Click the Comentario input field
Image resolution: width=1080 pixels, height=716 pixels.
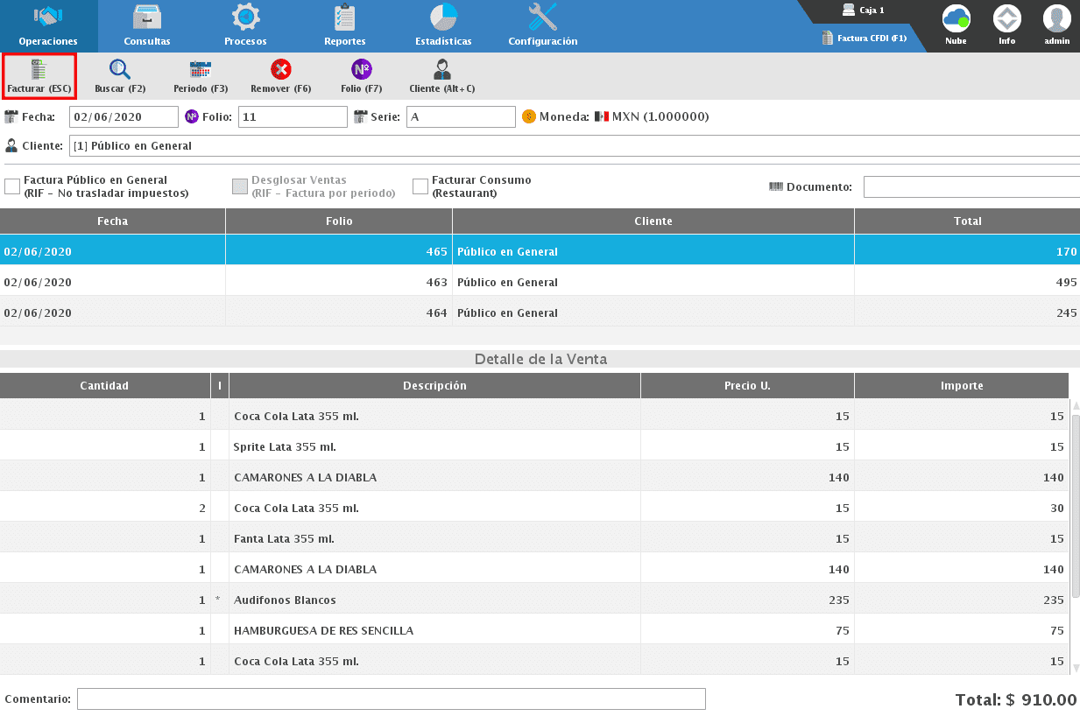point(391,698)
